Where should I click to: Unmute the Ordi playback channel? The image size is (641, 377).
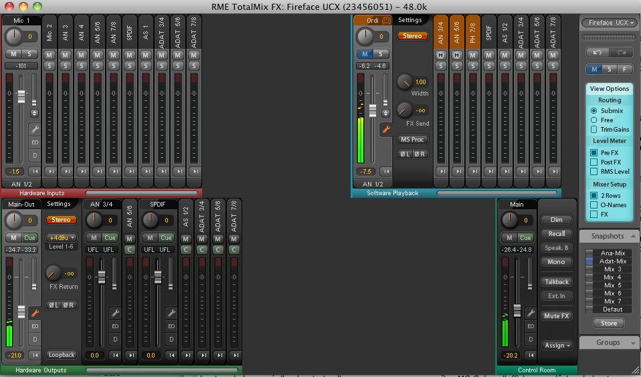point(365,54)
